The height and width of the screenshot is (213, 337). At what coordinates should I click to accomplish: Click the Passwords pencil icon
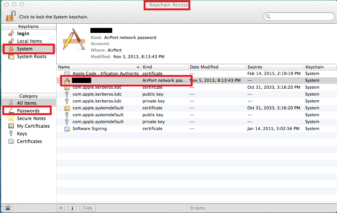(11, 111)
